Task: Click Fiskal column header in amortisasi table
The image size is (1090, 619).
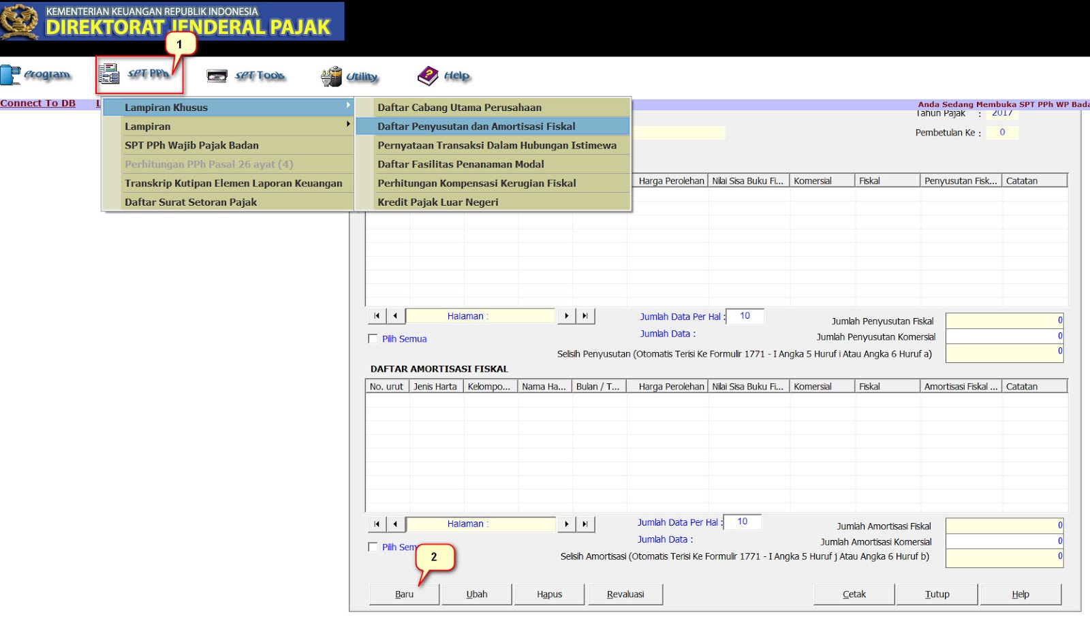Action: pyautogui.click(x=887, y=387)
